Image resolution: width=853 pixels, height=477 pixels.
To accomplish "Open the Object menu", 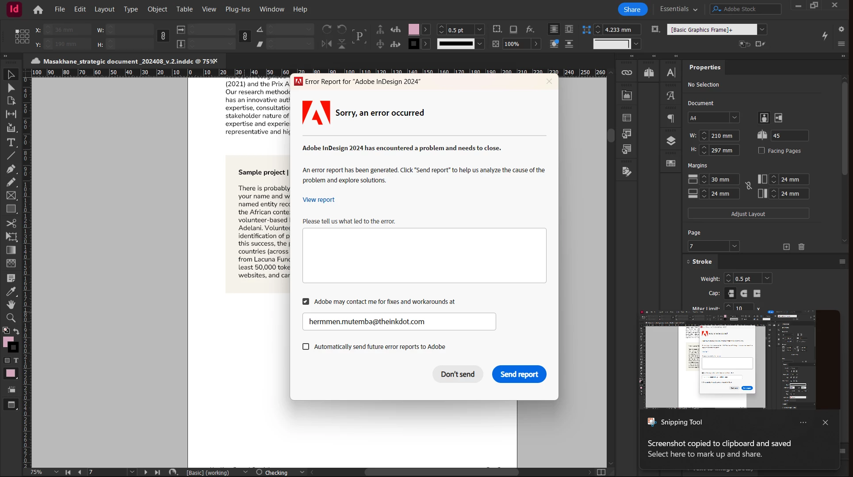I will click(x=157, y=9).
